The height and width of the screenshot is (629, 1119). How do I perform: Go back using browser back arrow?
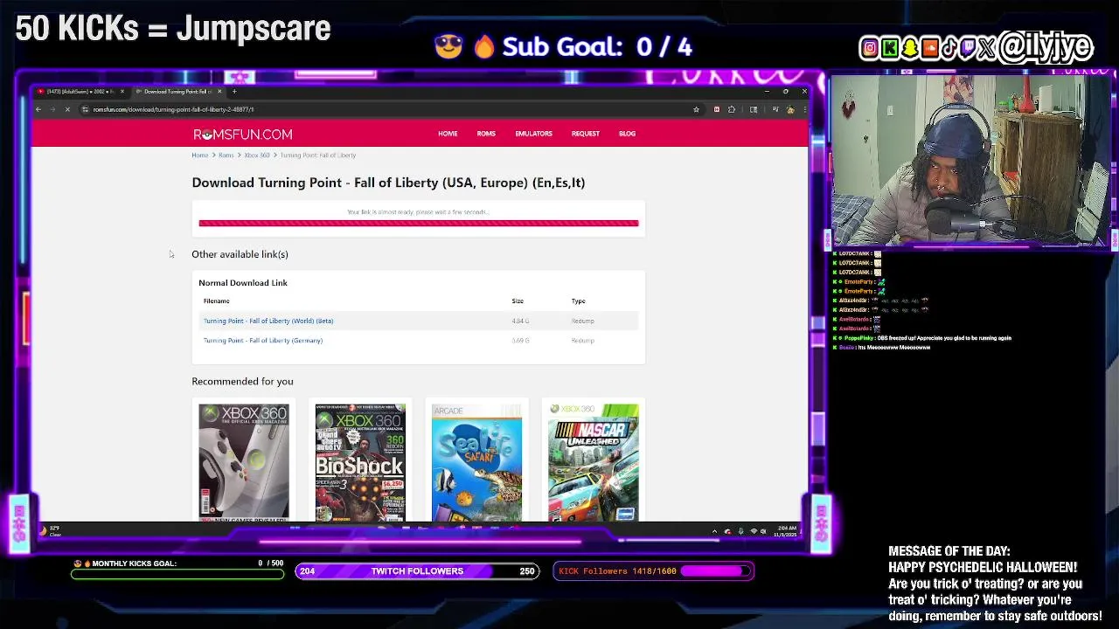[x=38, y=109]
